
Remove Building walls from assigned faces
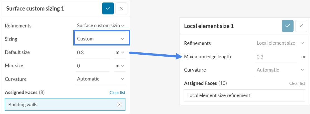119,105
